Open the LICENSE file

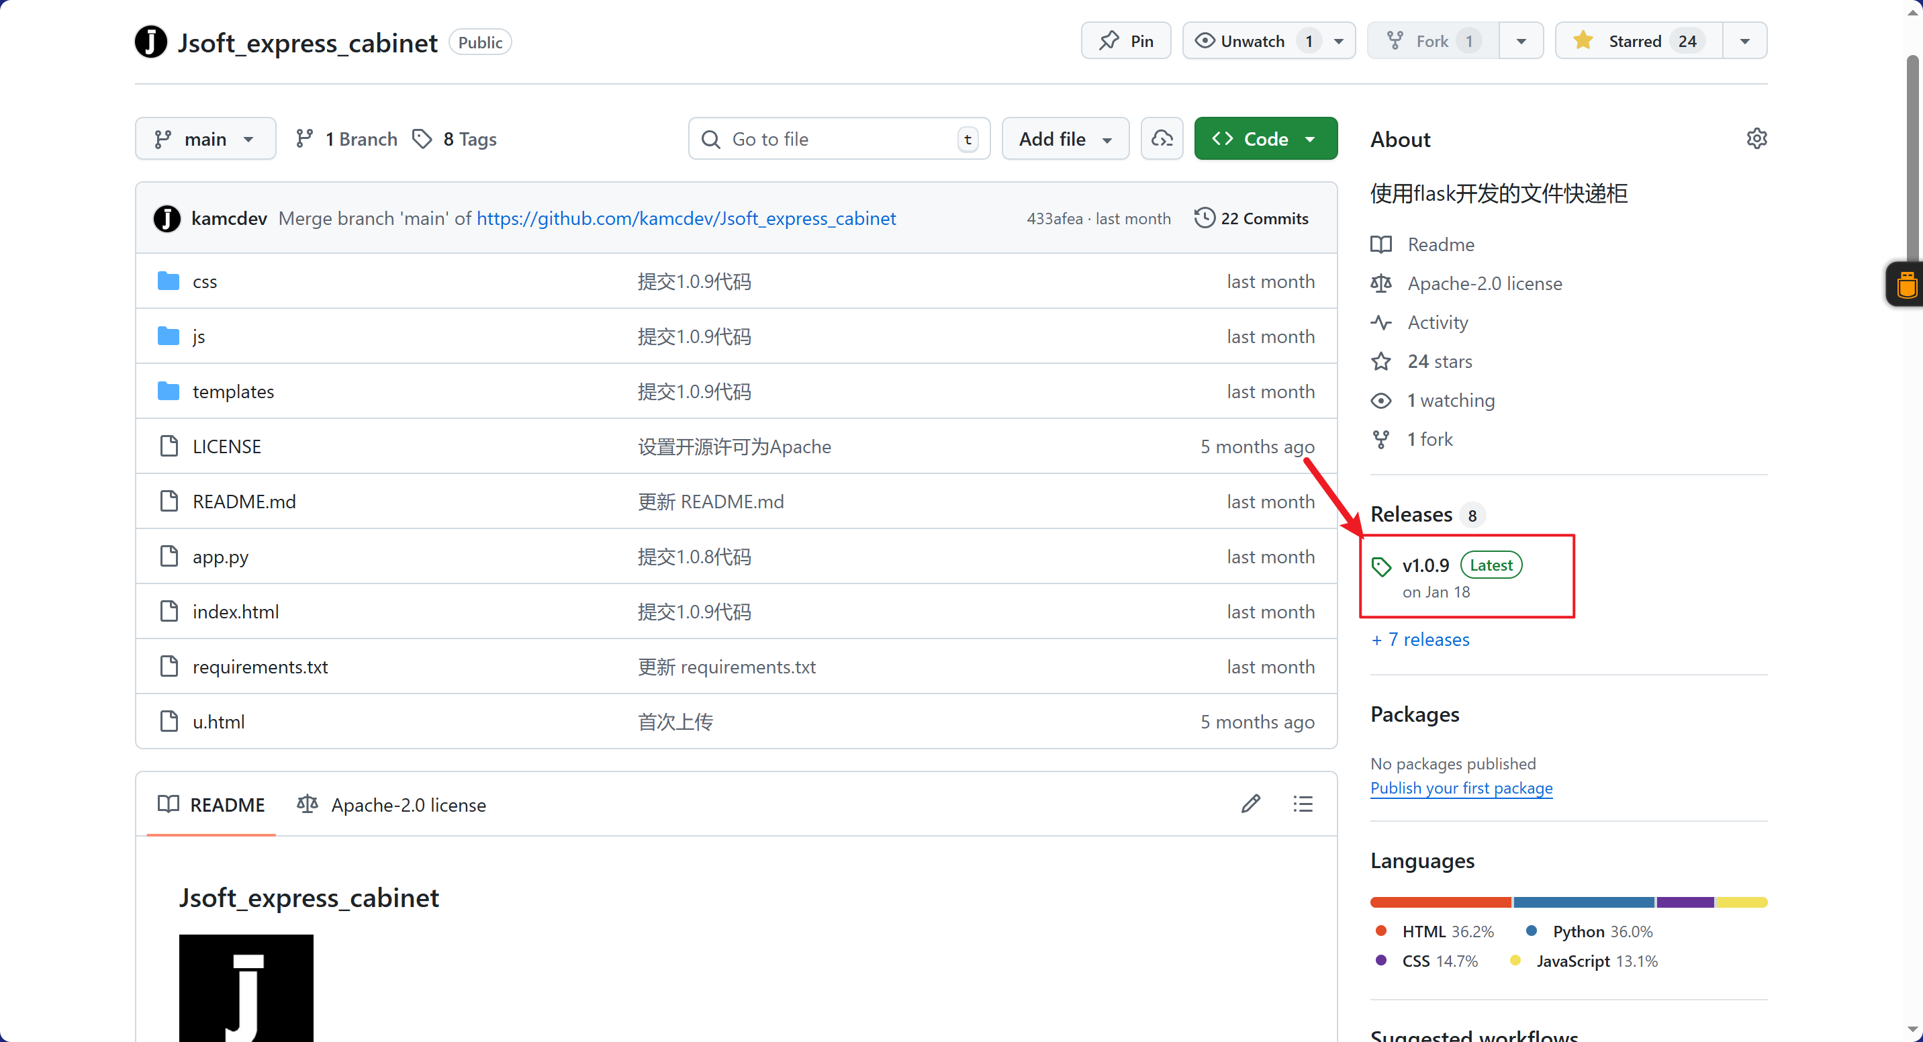coord(227,446)
